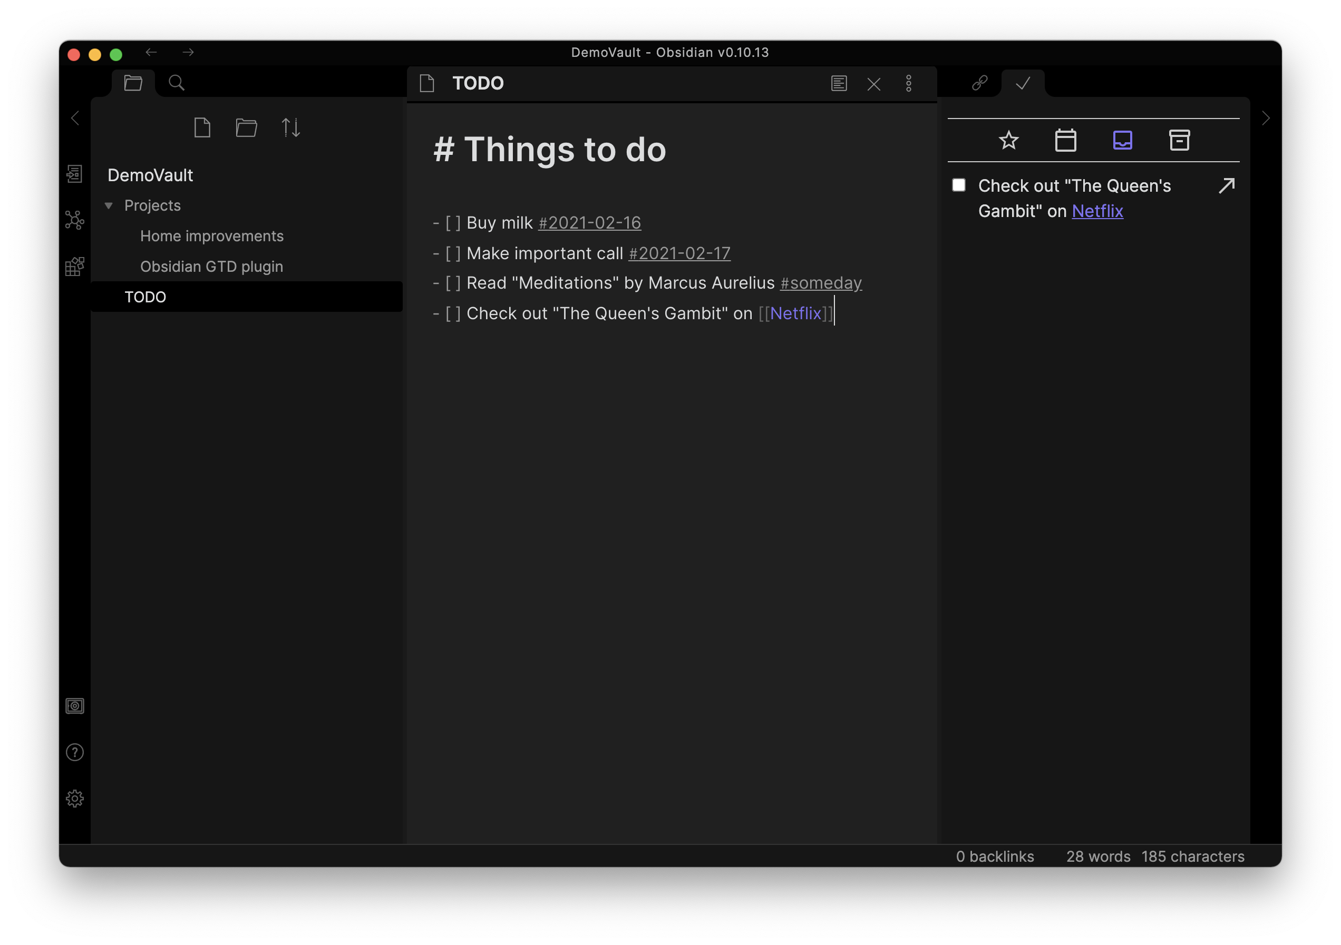Collapse the right sidebar

pyautogui.click(x=1266, y=119)
